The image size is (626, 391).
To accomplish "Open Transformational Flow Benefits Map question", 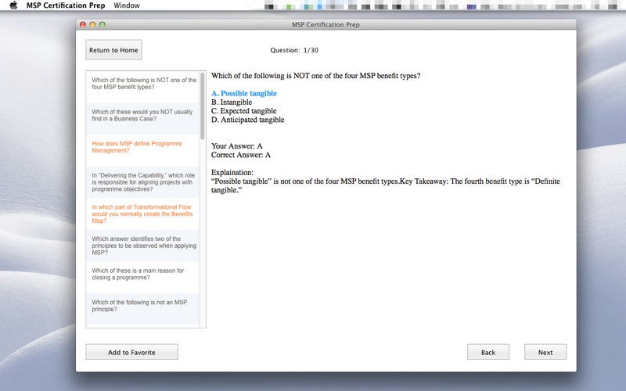I will coord(142,213).
